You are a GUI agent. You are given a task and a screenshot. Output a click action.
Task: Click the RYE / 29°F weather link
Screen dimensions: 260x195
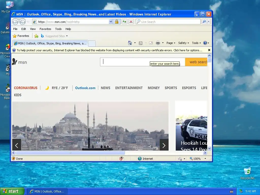(57, 88)
